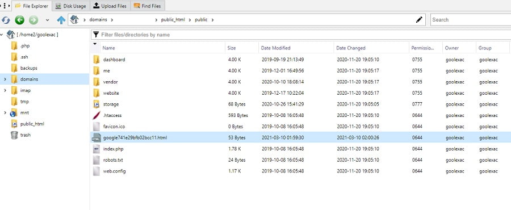511x210 pixels.
Task: Click the website folder icon
Action: click(x=96, y=93)
